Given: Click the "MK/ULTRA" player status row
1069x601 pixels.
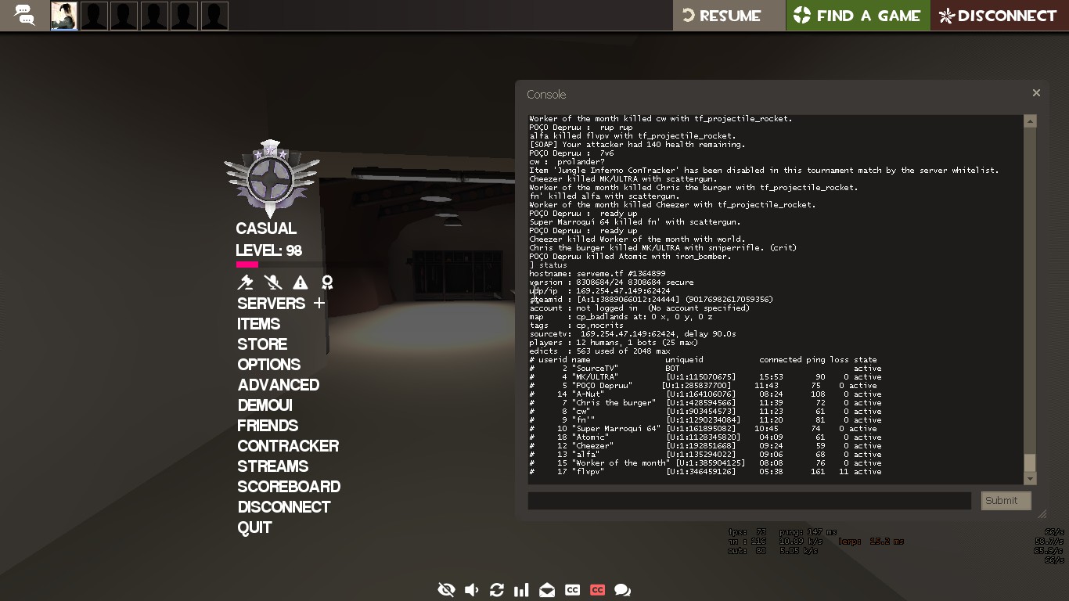Looking at the screenshot, I should click(x=705, y=377).
